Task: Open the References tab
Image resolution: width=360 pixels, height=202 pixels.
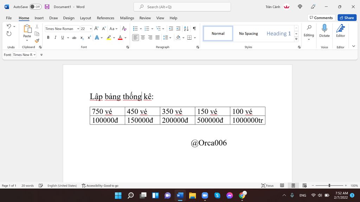Action: tap(105, 18)
